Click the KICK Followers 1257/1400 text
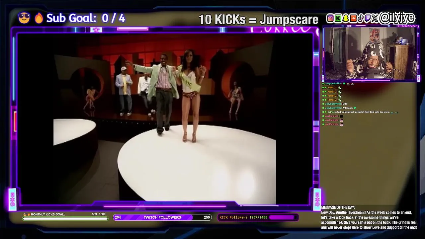 [x=243, y=217]
